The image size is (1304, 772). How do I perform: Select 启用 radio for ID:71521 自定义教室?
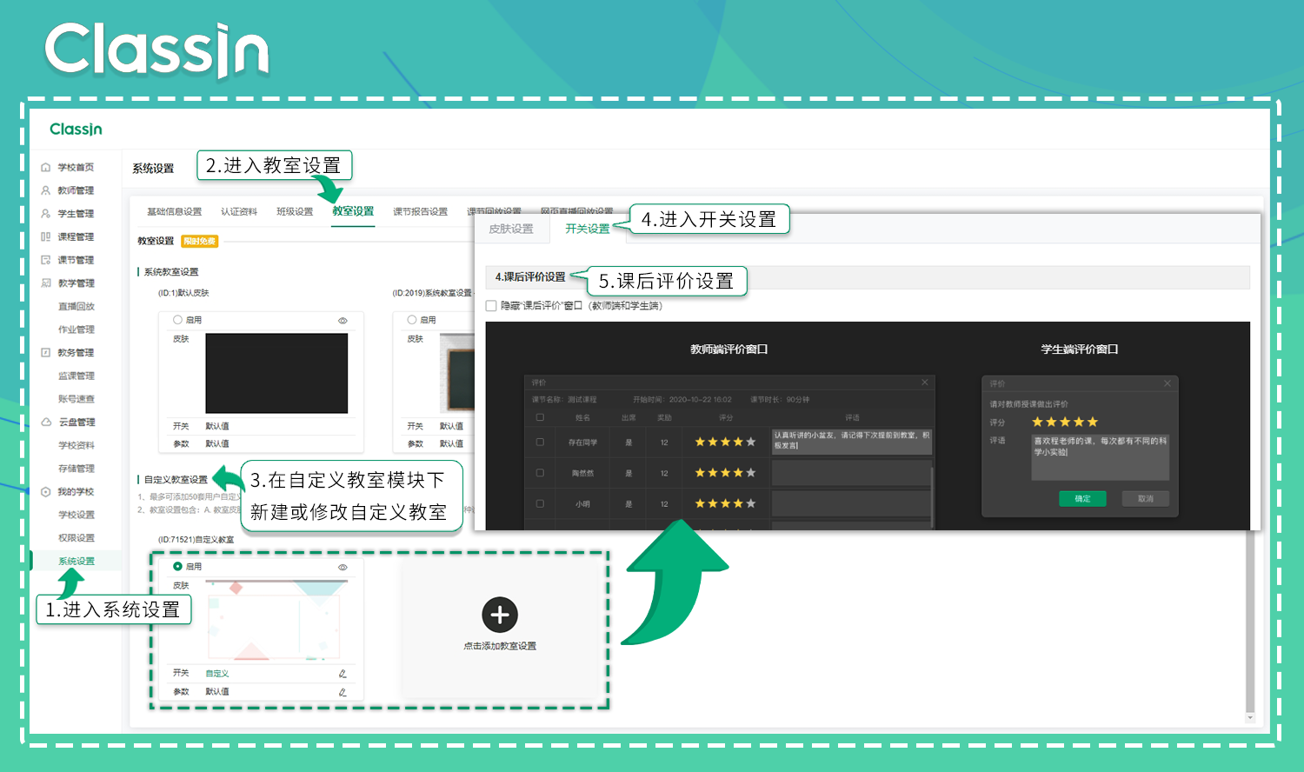pos(177,566)
